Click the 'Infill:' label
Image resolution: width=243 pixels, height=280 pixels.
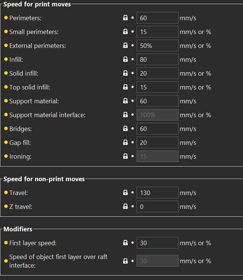point(16,60)
